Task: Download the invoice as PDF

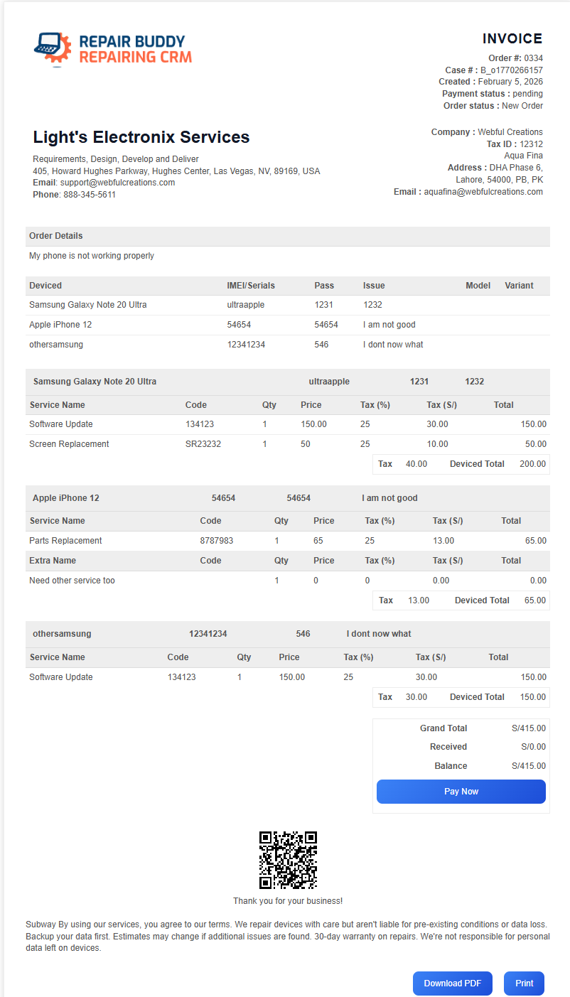Action: [x=452, y=983]
